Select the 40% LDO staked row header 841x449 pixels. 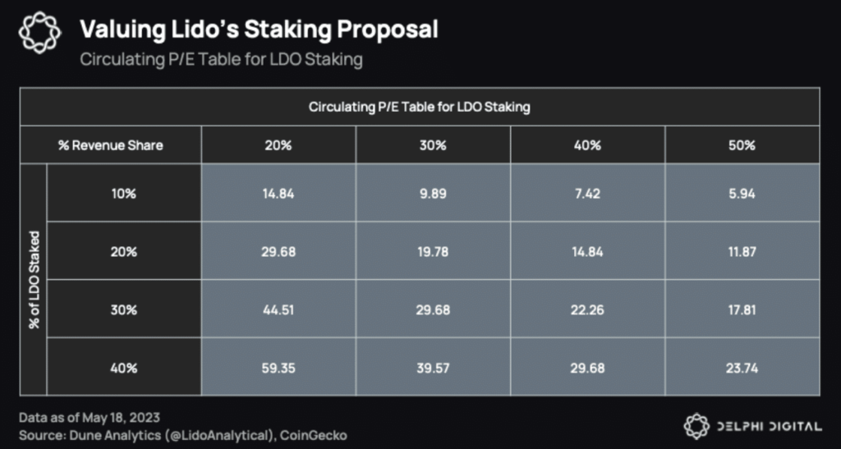(125, 369)
